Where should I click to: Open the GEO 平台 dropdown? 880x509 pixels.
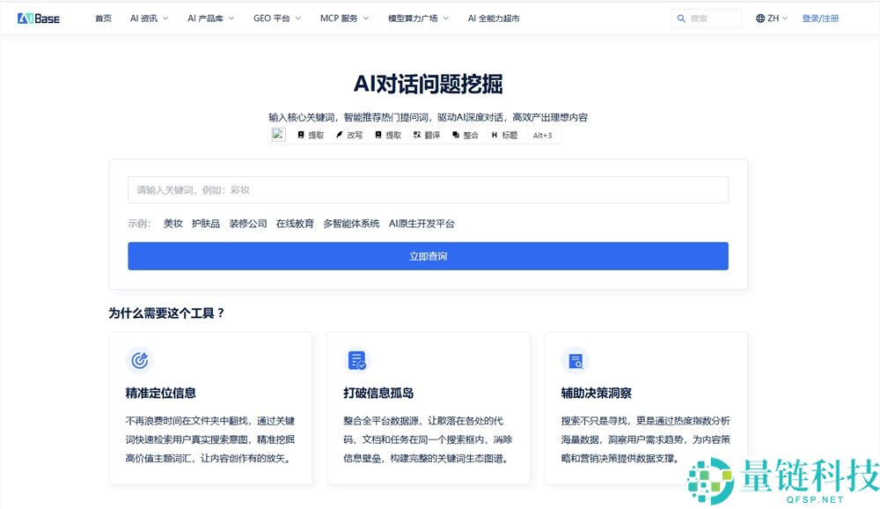277,18
